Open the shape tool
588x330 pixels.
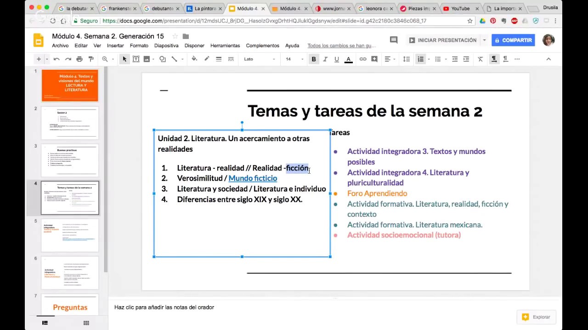pyautogui.click(x=163, y=59)
